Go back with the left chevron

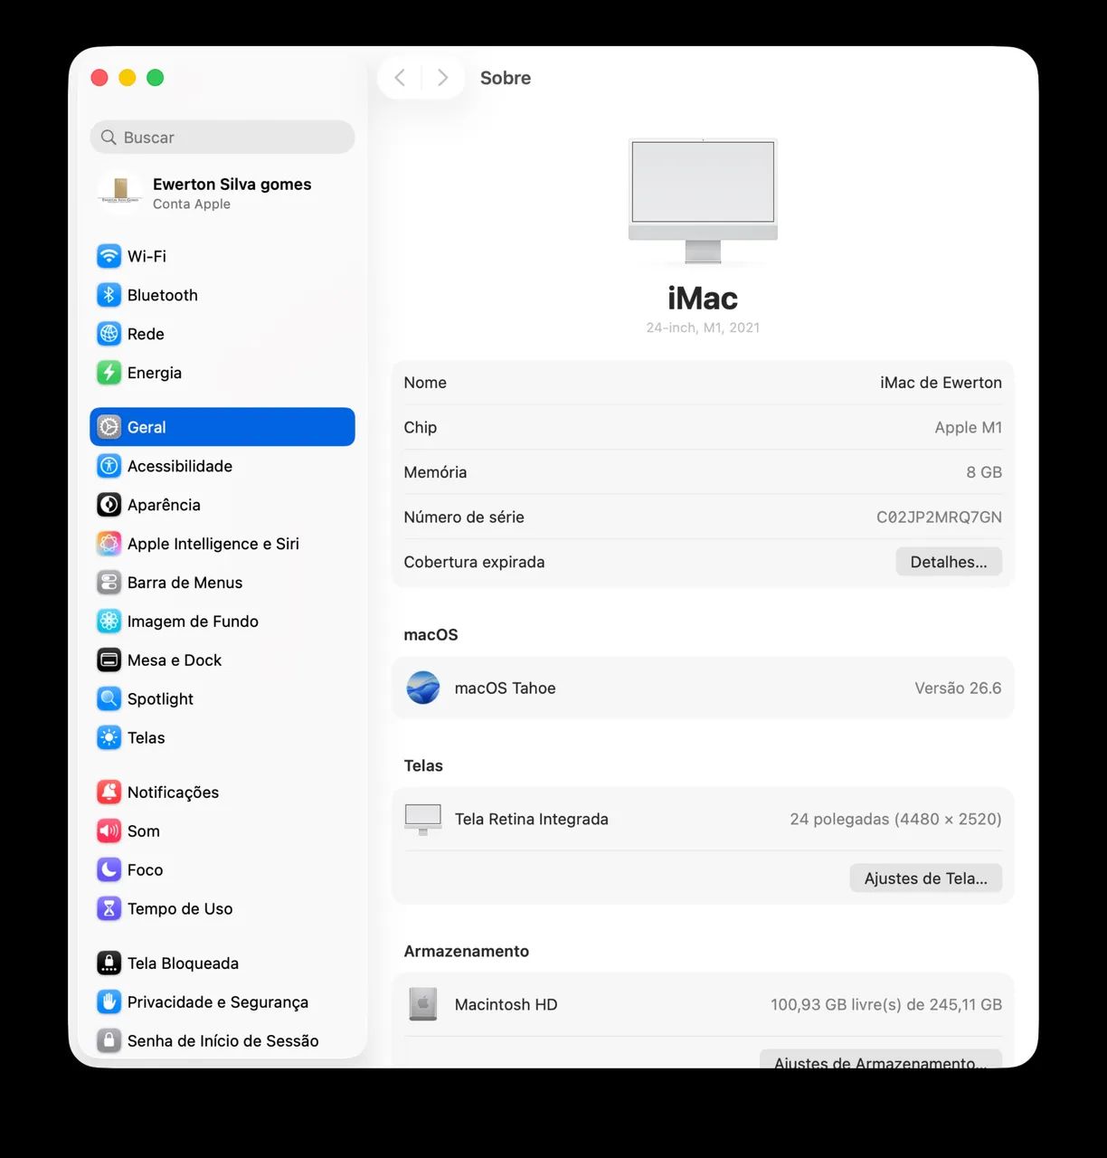point(400,78)
